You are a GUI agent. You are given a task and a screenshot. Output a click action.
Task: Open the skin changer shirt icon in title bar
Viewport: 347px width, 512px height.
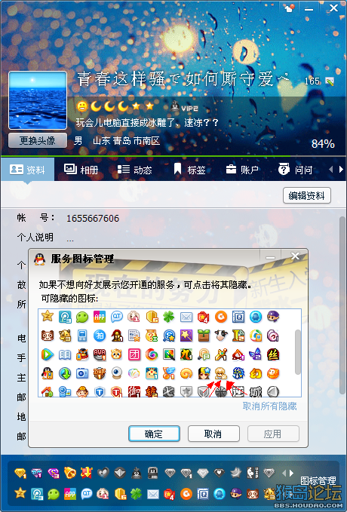pos(289,8)
